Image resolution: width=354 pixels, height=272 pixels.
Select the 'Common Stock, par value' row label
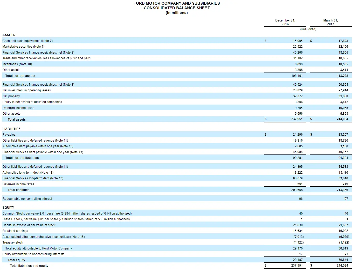[67, 214]
